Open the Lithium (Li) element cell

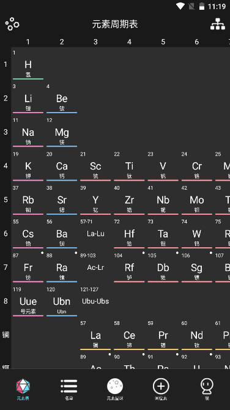[28, 99]
